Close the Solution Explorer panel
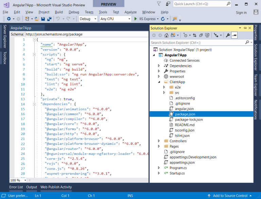261x199 pixels. (250, 28)
